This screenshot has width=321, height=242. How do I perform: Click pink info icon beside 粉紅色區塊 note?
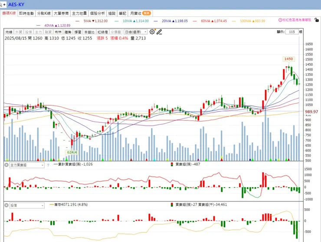coord(280,20)
